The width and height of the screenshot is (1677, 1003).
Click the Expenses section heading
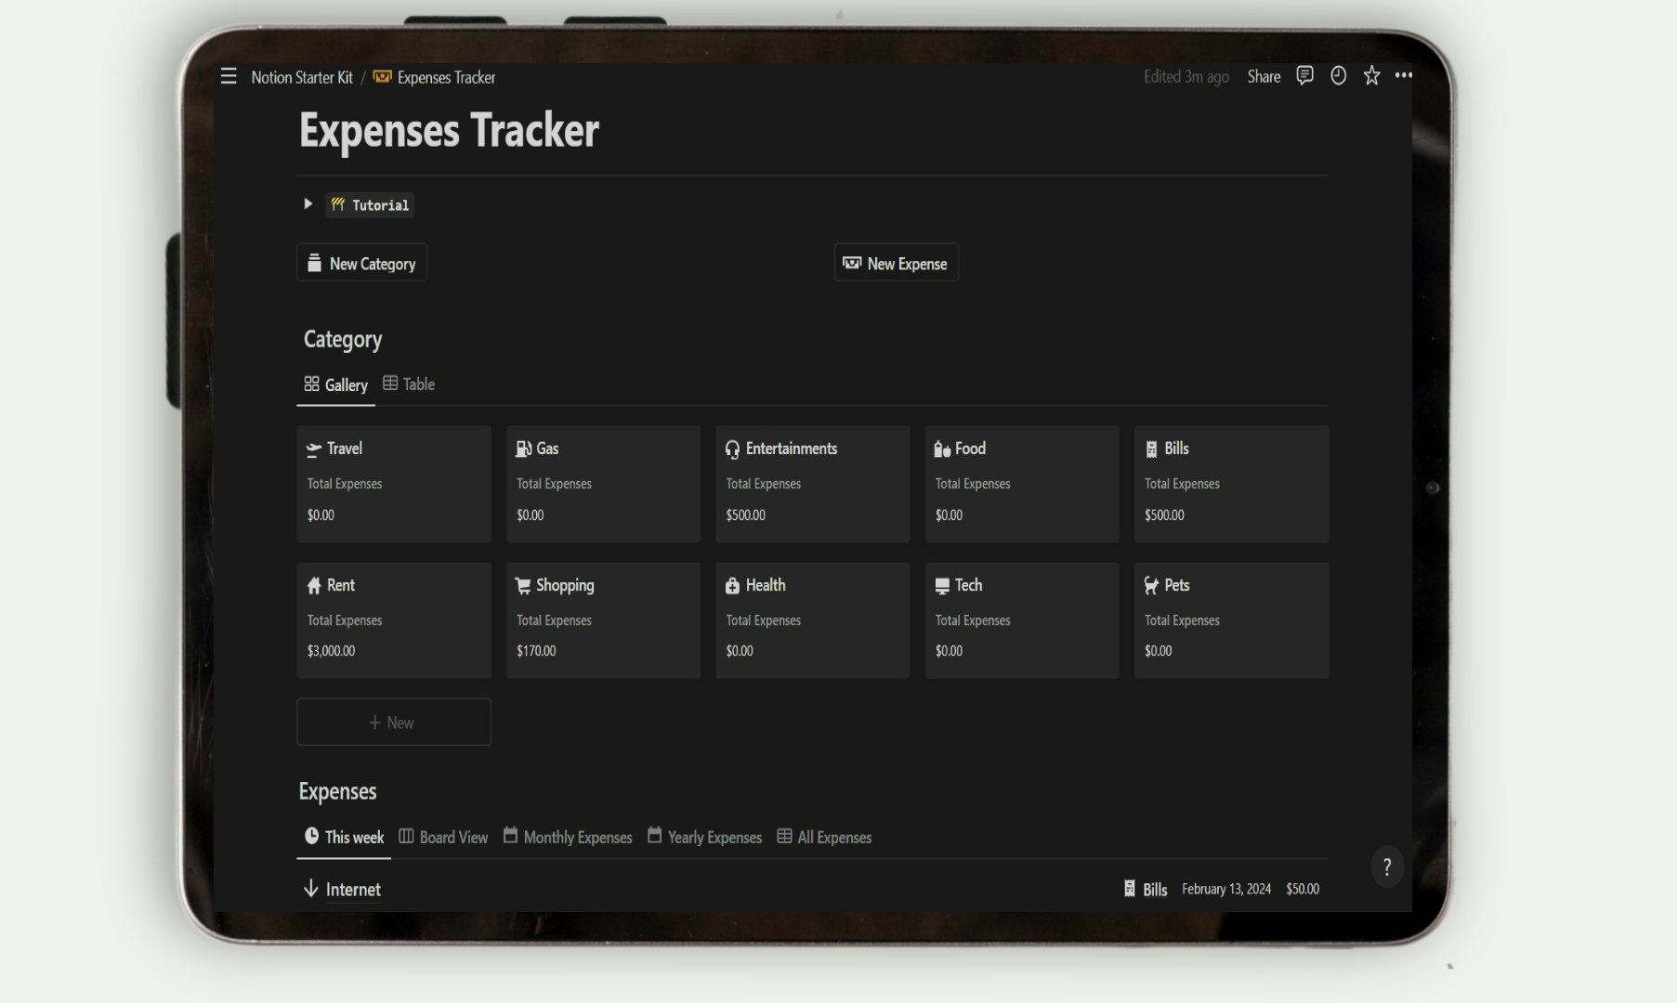click(337, 791)
